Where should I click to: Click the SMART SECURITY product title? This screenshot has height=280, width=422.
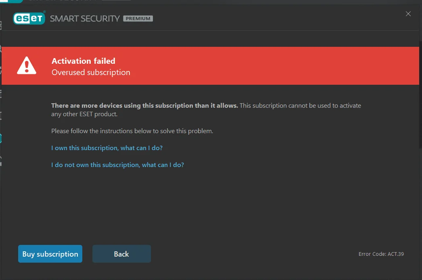[x=85, y=19]
